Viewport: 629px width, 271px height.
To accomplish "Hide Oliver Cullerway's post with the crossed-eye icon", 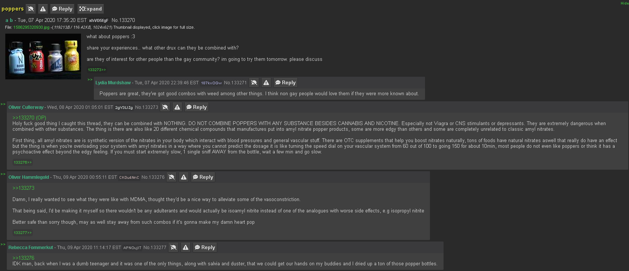I will [165, 107].
